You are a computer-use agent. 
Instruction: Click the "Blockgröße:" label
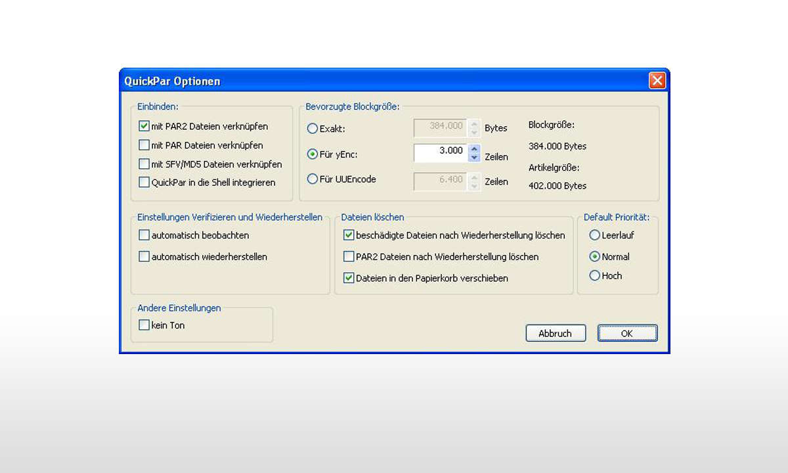552,124
